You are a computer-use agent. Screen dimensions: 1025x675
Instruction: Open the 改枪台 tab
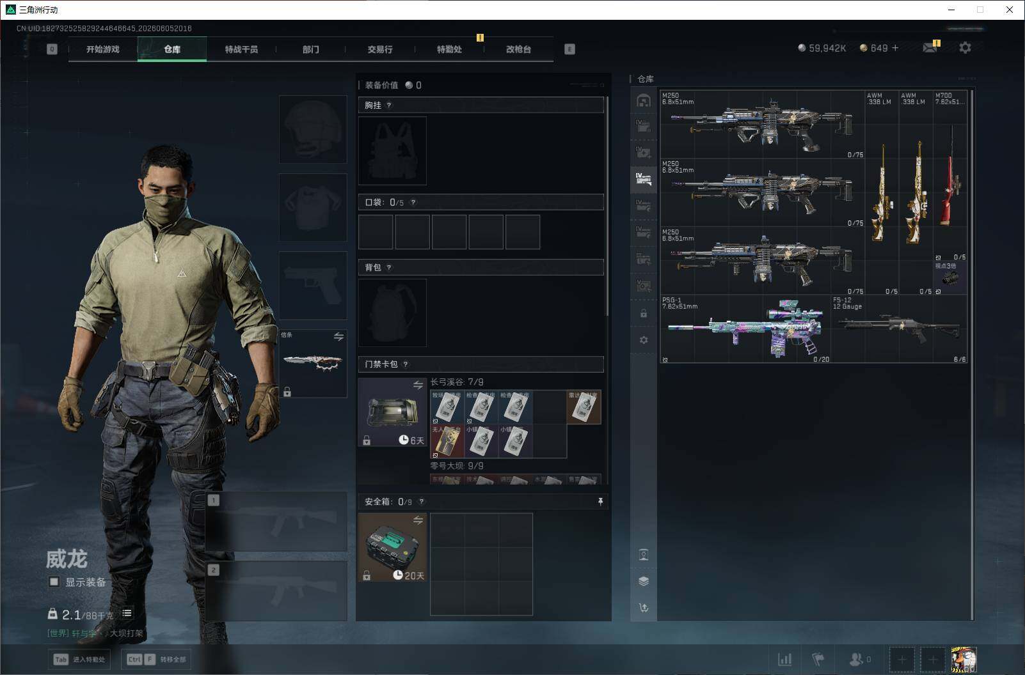(518, 49)
